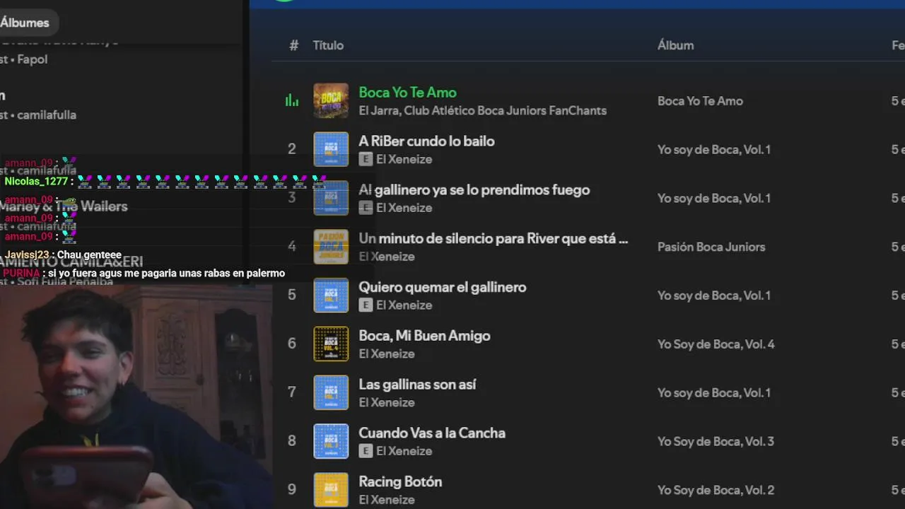
Task: Open El Xeneize artist under Racing Botón
Action: click(387, 500)
